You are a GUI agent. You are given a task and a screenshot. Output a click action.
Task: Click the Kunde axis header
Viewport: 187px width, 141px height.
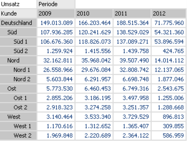click(x=18, y=13)
